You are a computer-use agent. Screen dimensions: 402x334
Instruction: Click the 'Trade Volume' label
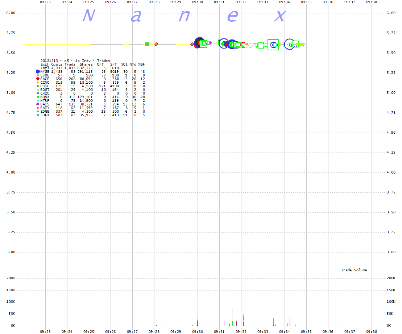354,270
